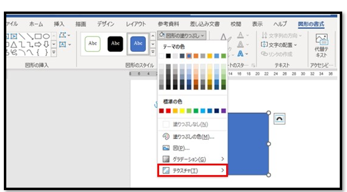This screenshot has width=347, height=192.
Task: Click the shape's top-right resize handle
Action: [268, 113]
